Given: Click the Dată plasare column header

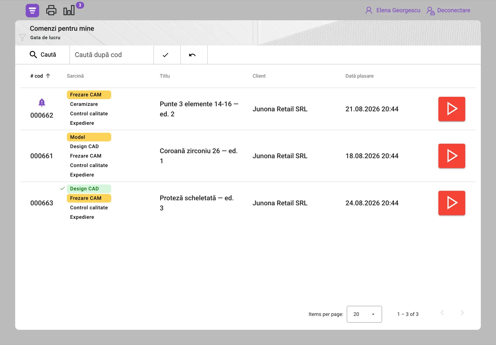Looking at the screenshot, I should (360, 76).
